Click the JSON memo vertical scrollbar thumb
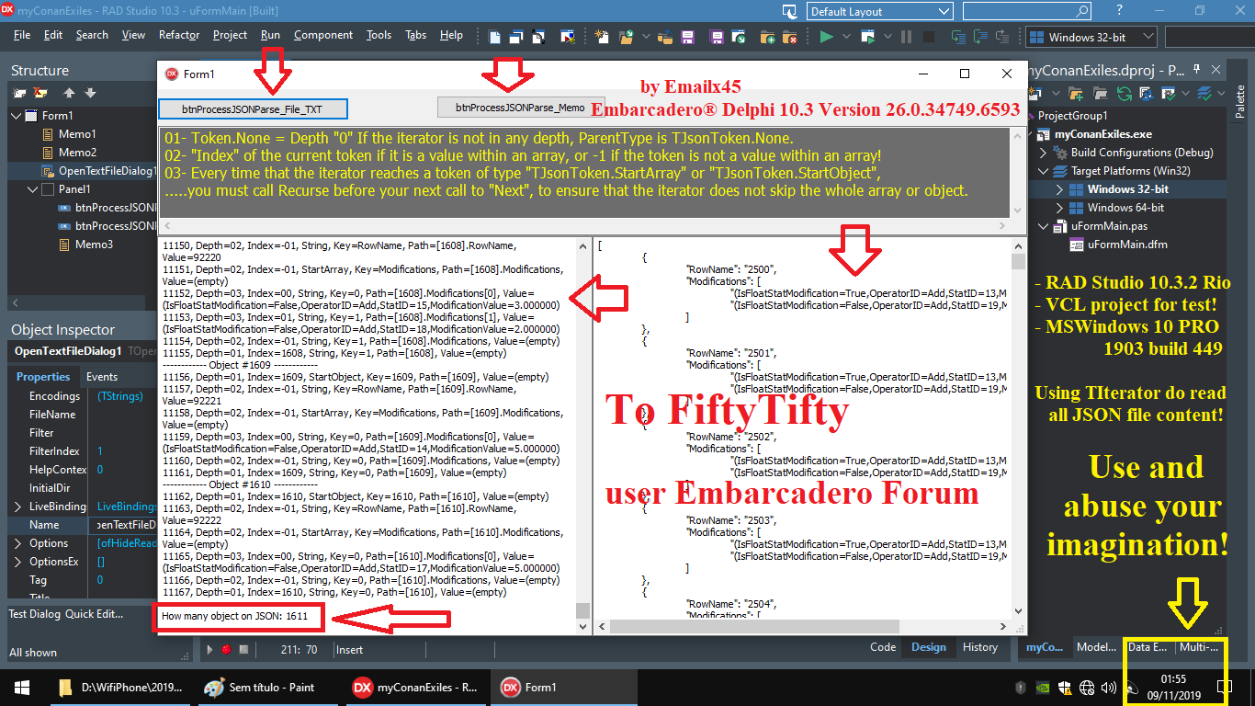 [1018, 261]
